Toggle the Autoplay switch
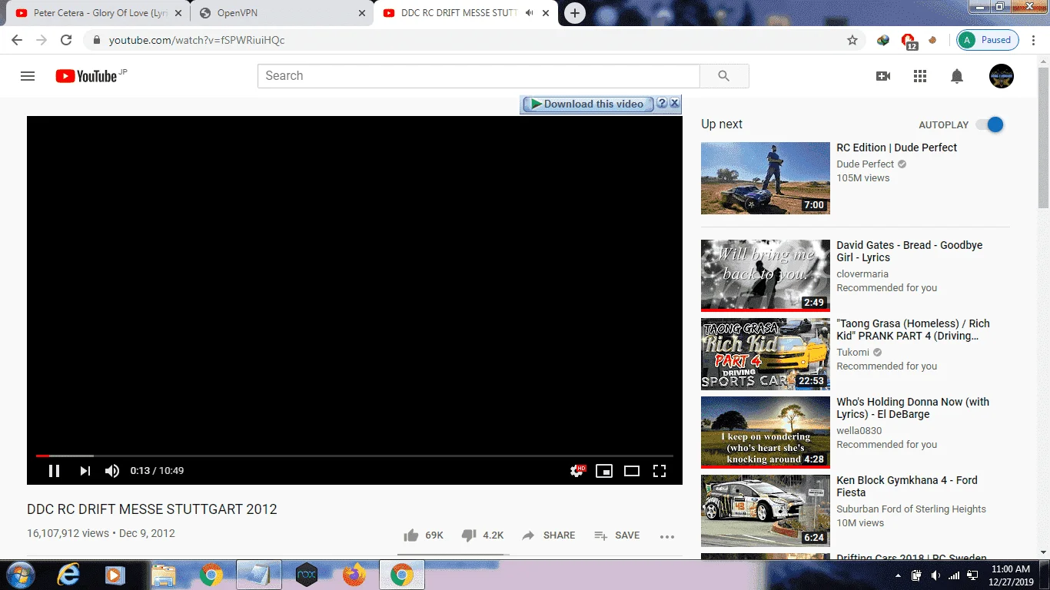The width and height of the screenshot is (1050, 590). point(990,124)
